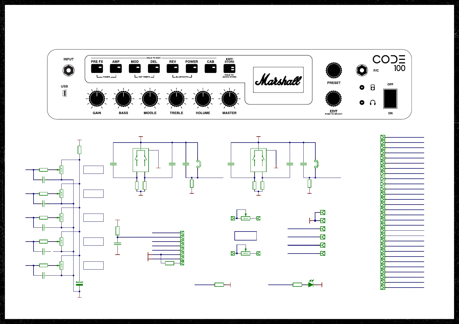
Task: Click the TUNER label under PRE FX
Action: pyautogui.click(x=107, y=77)
